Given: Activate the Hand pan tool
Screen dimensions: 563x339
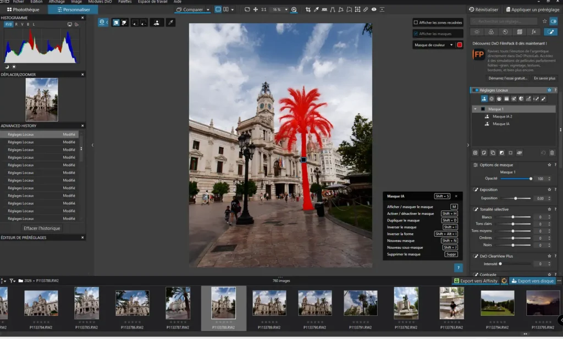Looking at the screenshot, I should tap(255, 10).
